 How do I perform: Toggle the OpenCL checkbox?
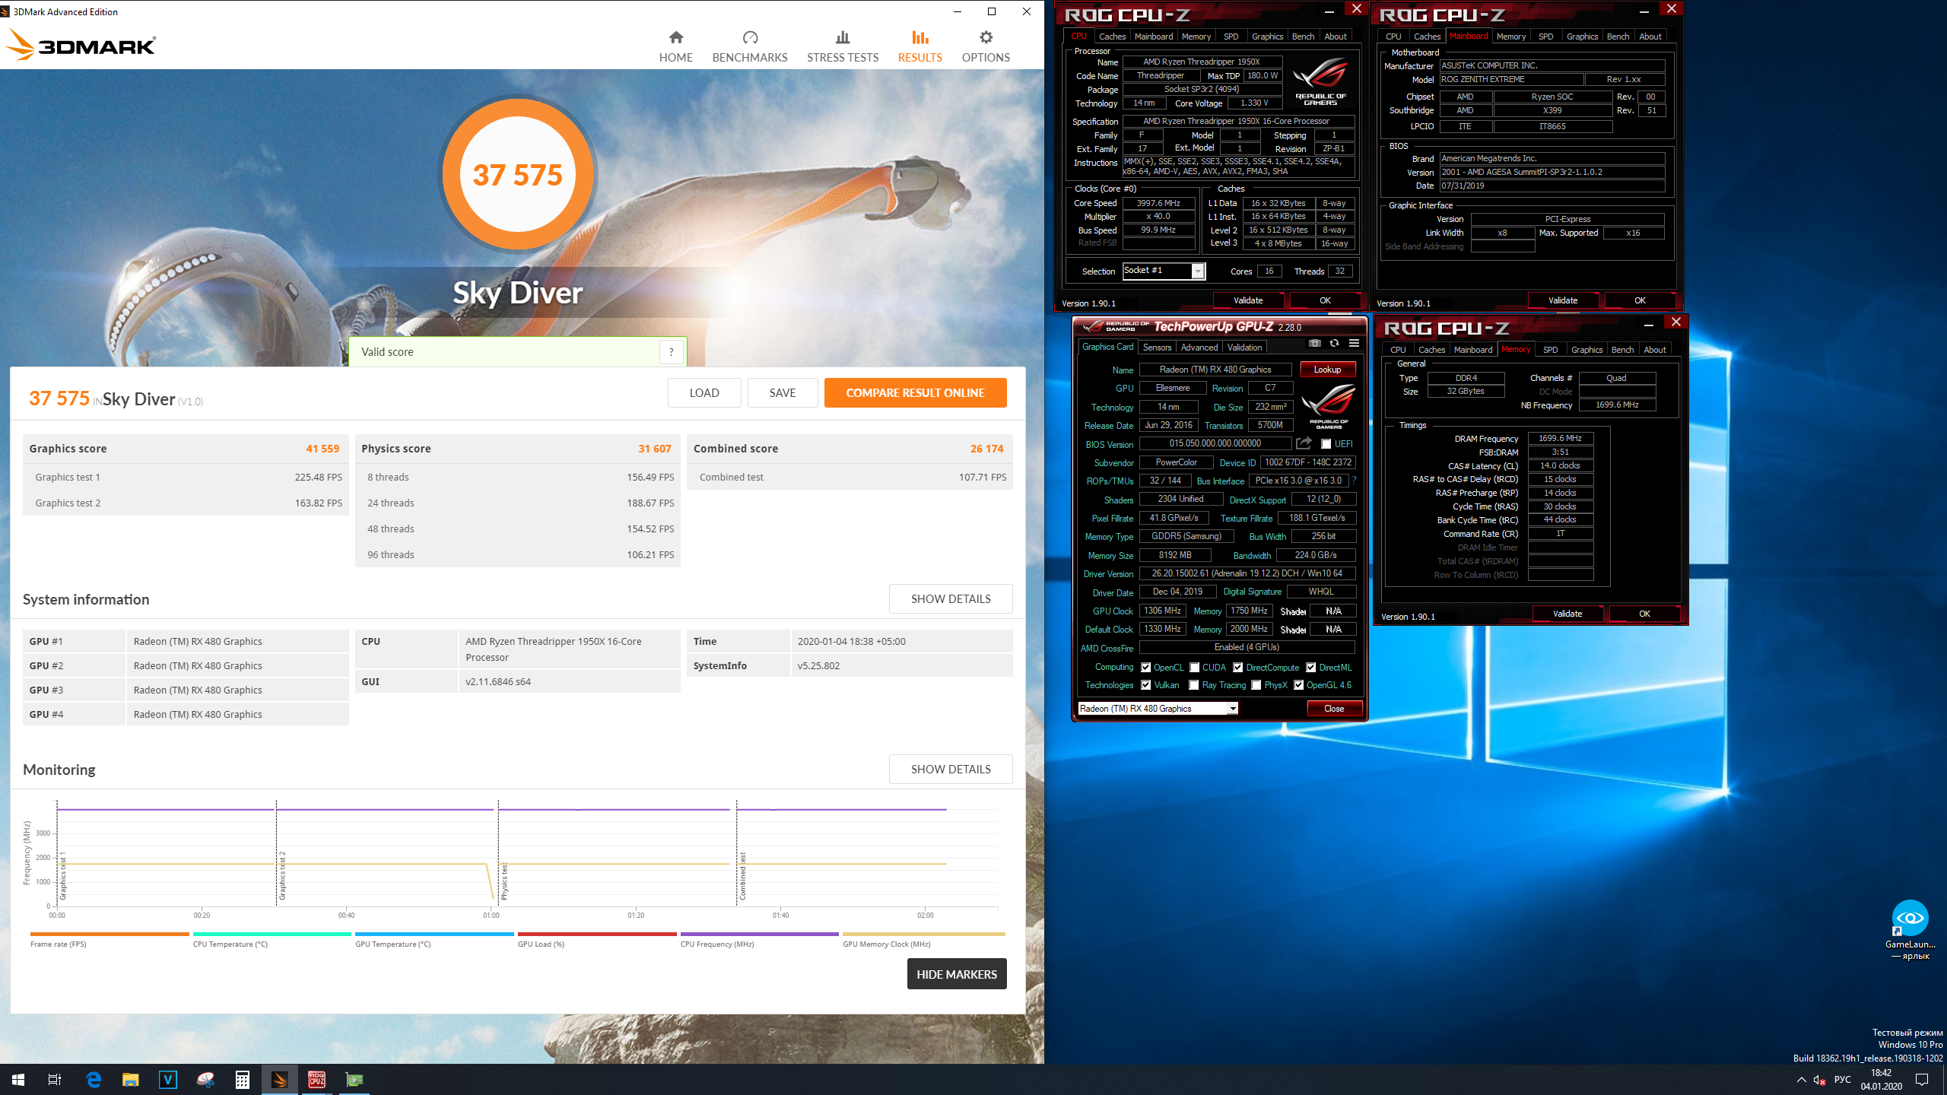(1146, 668)
